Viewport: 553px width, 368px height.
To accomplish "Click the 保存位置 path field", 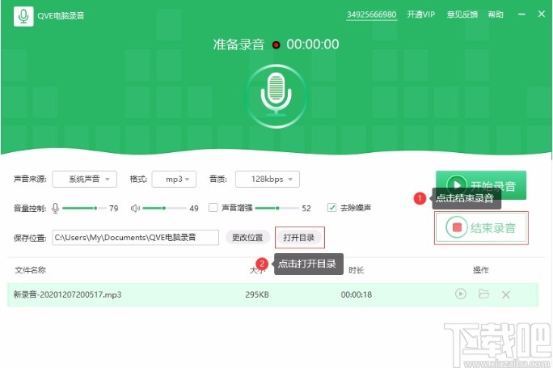I will click(x=136, y=238).
